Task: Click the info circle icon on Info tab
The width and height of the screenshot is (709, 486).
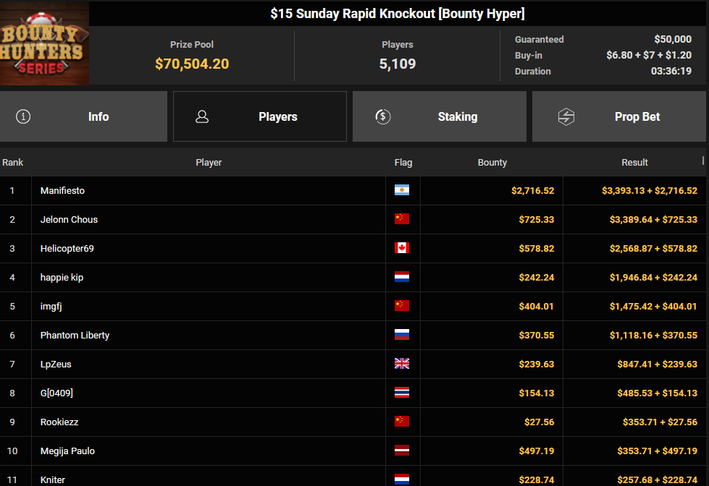Action: [x=23, y=116]
